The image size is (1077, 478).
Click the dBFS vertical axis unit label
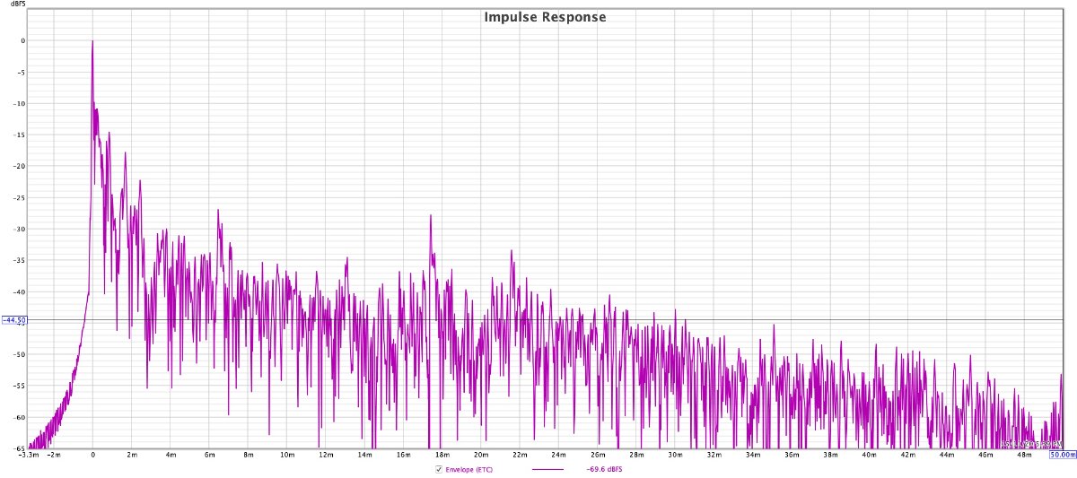(x=15, y=4)
